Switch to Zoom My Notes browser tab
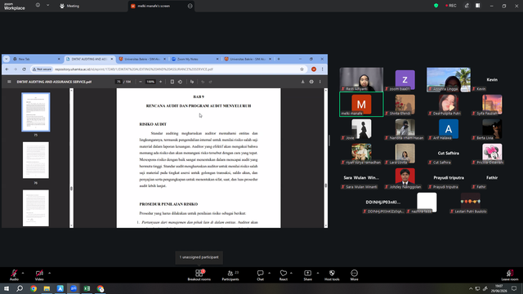 click(x=194, y=59)
